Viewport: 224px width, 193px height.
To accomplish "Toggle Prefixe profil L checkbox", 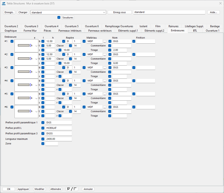I will pyautogui.click(x=43, y=128).
